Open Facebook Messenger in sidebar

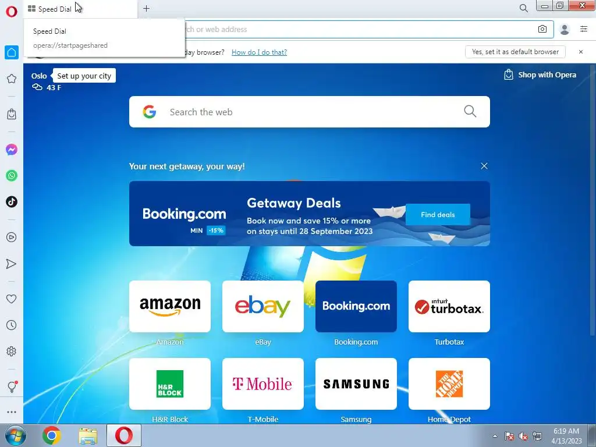point(12,150)
